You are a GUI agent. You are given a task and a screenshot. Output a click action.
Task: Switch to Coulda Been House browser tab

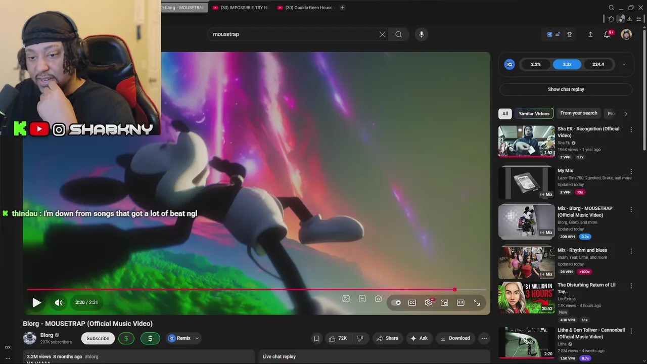(305, 8)
